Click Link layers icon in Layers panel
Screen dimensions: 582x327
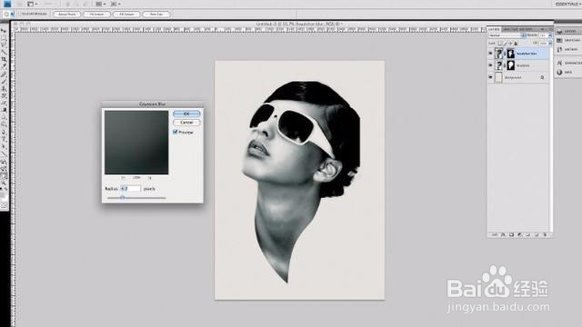click(x=495, y=234)
